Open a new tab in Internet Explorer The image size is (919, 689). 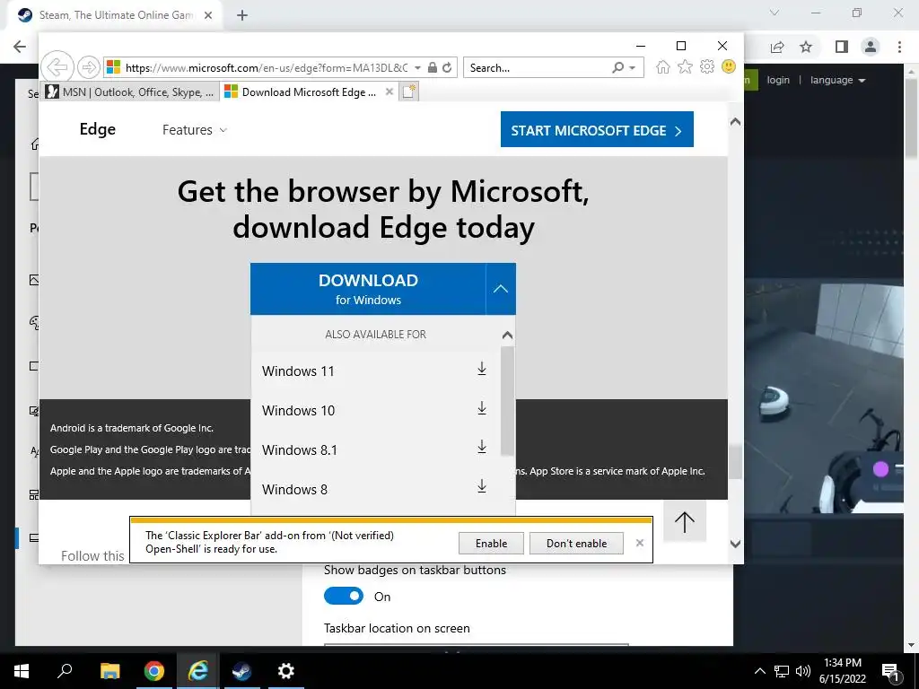pyautogui.click(x=409, y=92)
